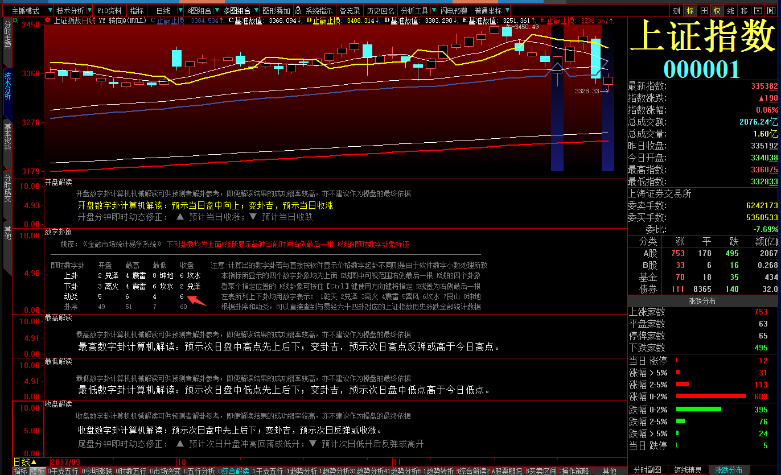Click 模板 tab at bottom left
The height and width of the screenshot is (475, 781).
(37, 471)
